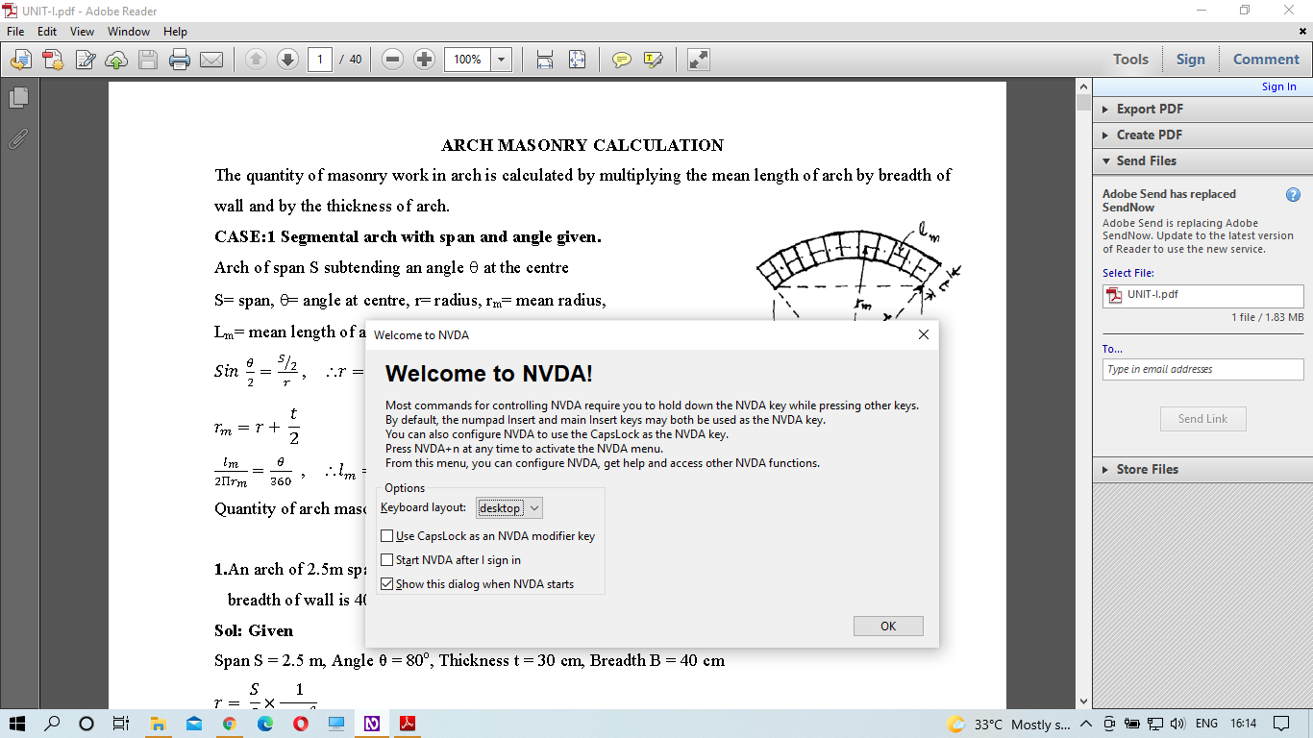Expand the Create PDF section

click(x=1202, y=135)
